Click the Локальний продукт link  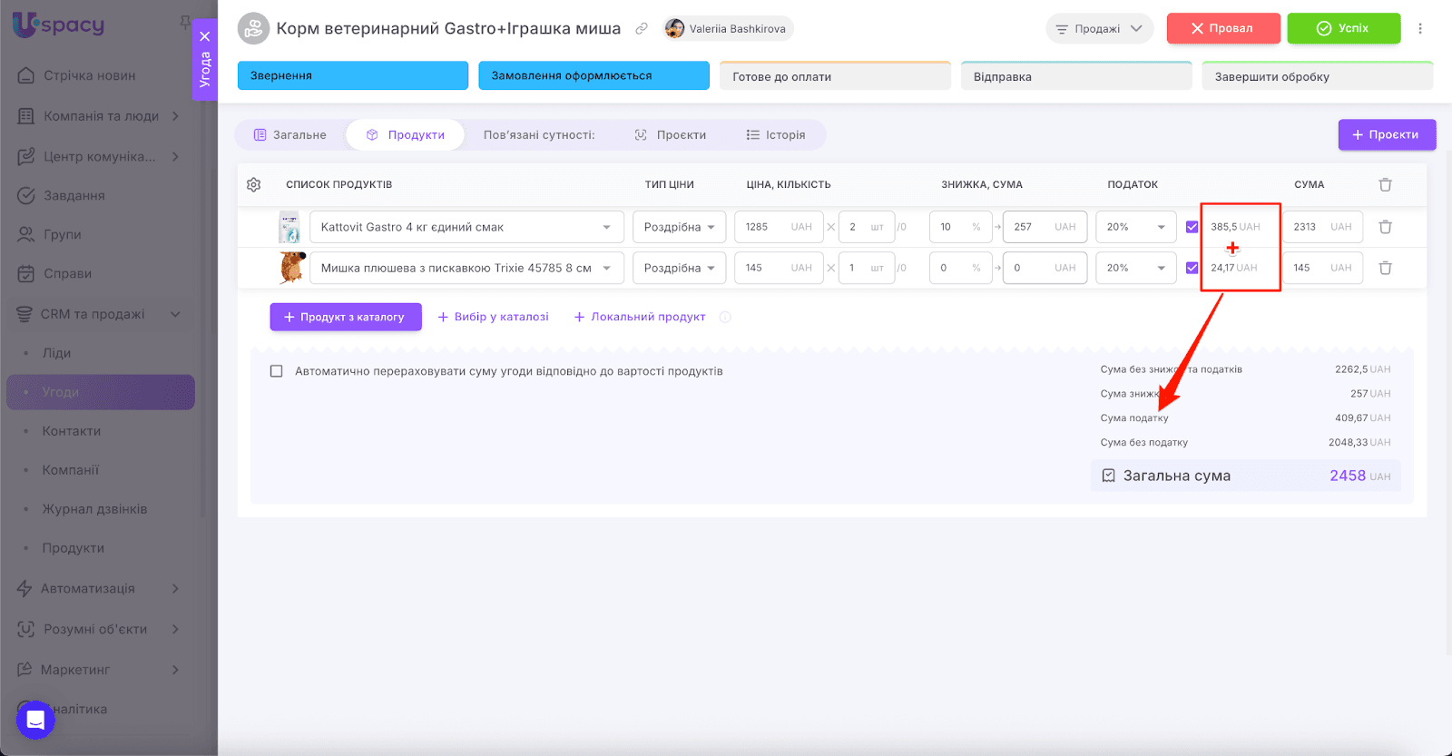(640, 317)
